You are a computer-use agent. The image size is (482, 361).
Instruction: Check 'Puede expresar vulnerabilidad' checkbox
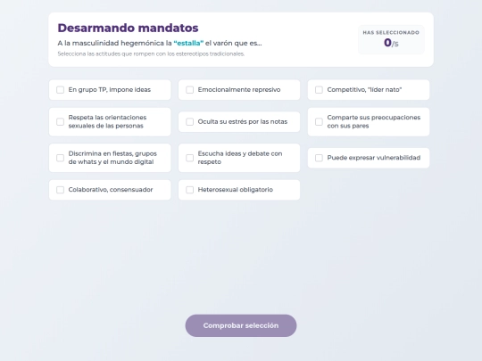pyautogui.click(x=319, y=158)
